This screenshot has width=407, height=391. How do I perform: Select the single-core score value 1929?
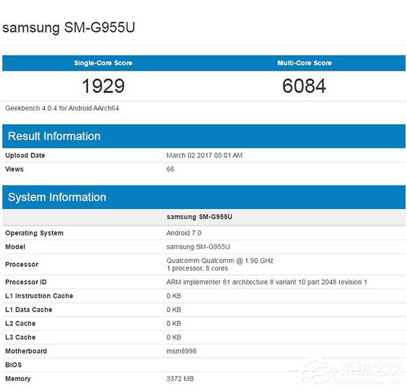[x=103, y=86]
